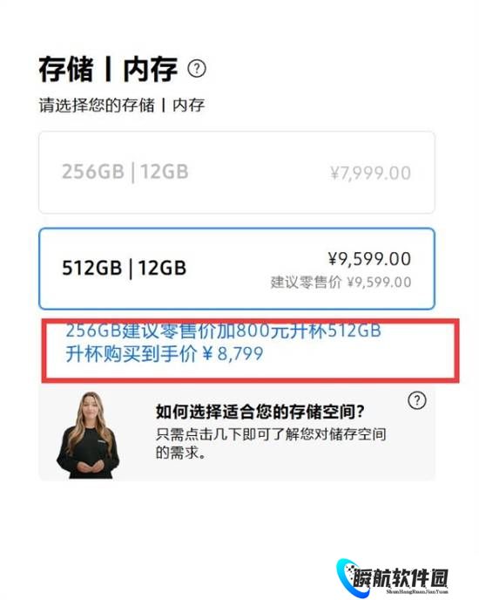
Task: Click the 瞬航软件园 watermark logo
Action: 393,578
